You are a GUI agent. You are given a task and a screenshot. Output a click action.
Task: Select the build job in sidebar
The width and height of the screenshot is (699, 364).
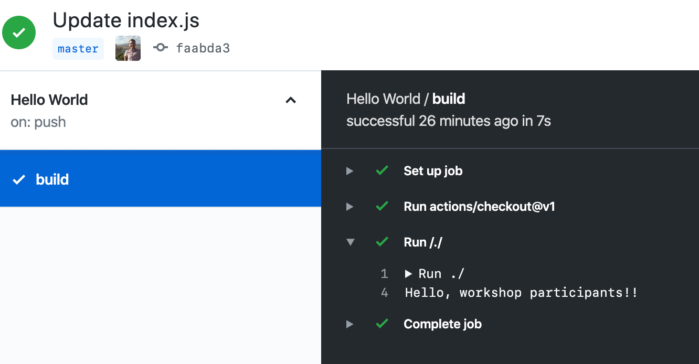160,179
